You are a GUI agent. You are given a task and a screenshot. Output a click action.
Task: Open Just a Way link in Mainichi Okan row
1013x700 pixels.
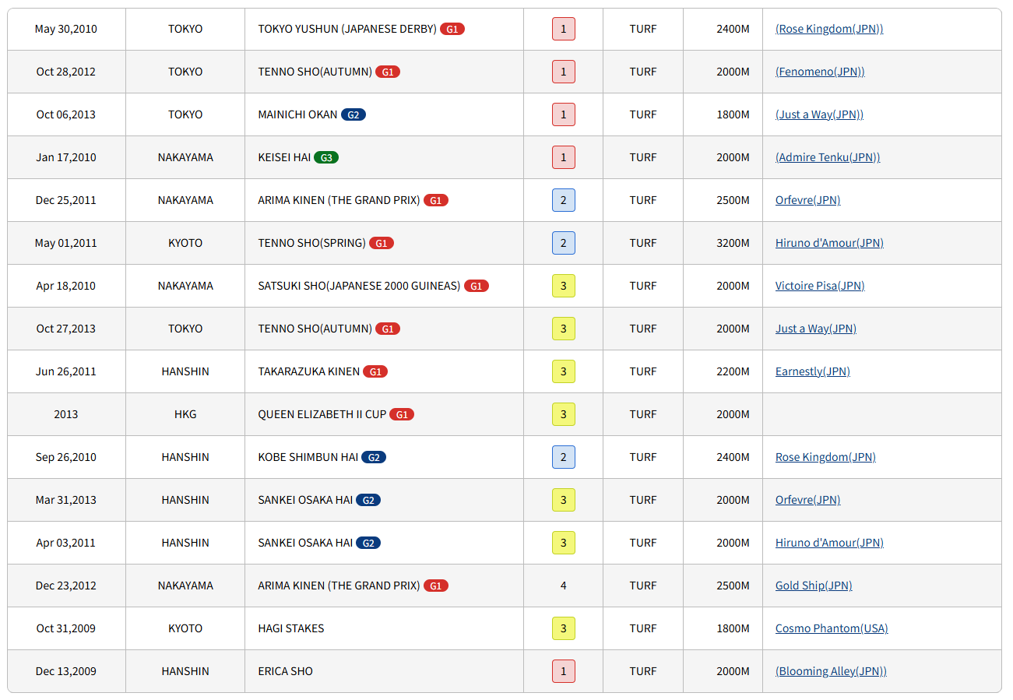819,114
